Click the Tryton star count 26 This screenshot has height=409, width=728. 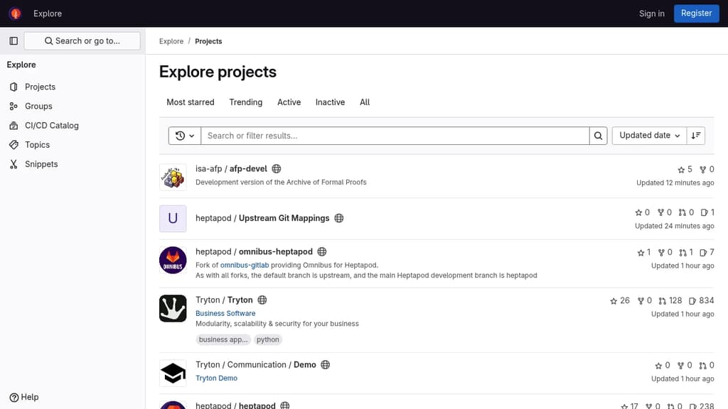(x=620, y=300)
